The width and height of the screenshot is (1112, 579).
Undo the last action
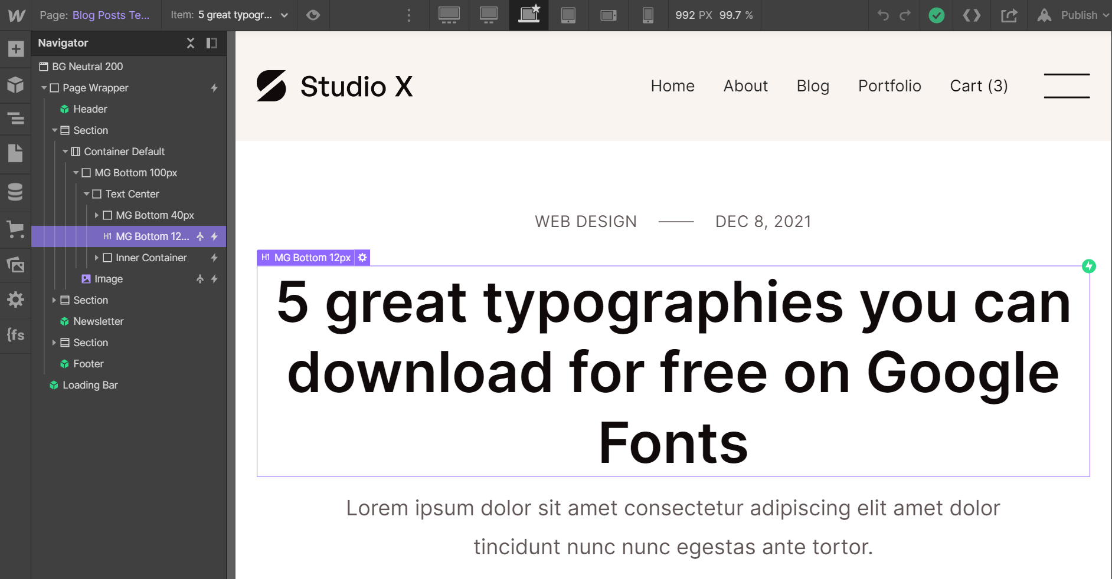883,15
